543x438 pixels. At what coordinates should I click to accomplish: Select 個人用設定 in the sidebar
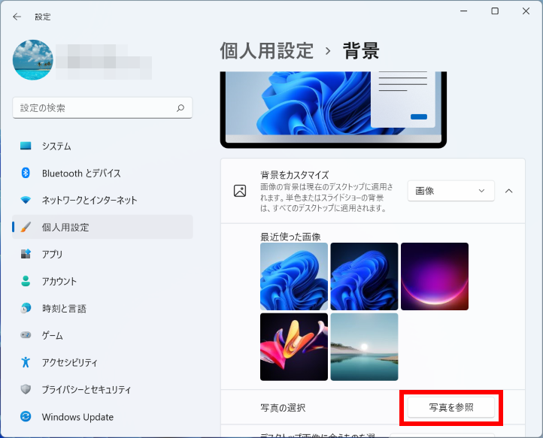click(x=102, y=227)
